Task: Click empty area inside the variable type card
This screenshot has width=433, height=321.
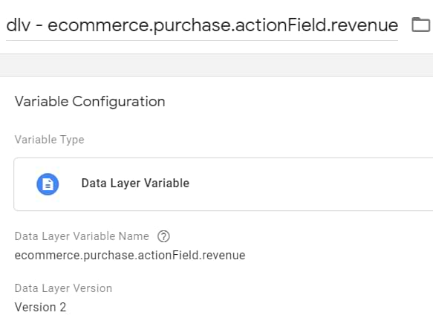Action: [304, 184]
